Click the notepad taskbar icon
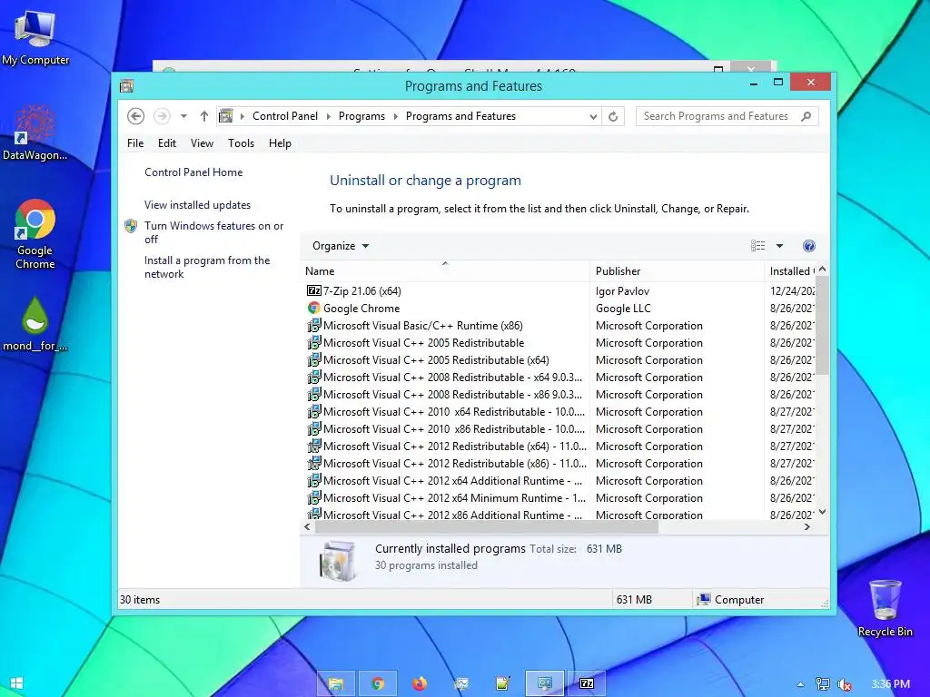 503,683
